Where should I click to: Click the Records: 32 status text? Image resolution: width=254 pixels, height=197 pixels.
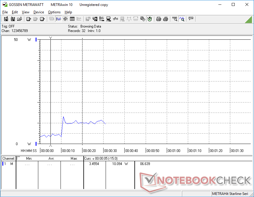point(77,31)
